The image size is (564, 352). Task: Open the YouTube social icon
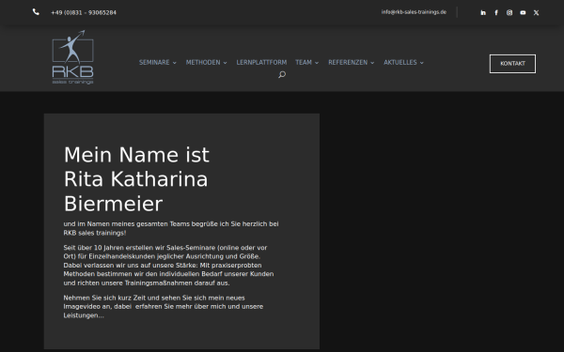(x=523, y=12)
